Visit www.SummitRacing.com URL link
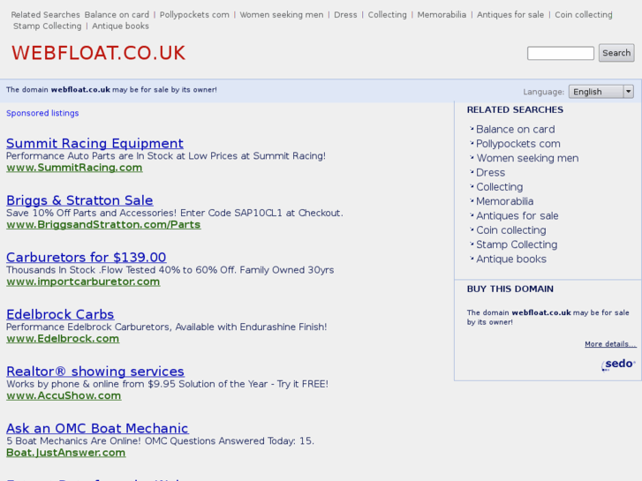The image size is (642, 481). (x=74, y=168)
